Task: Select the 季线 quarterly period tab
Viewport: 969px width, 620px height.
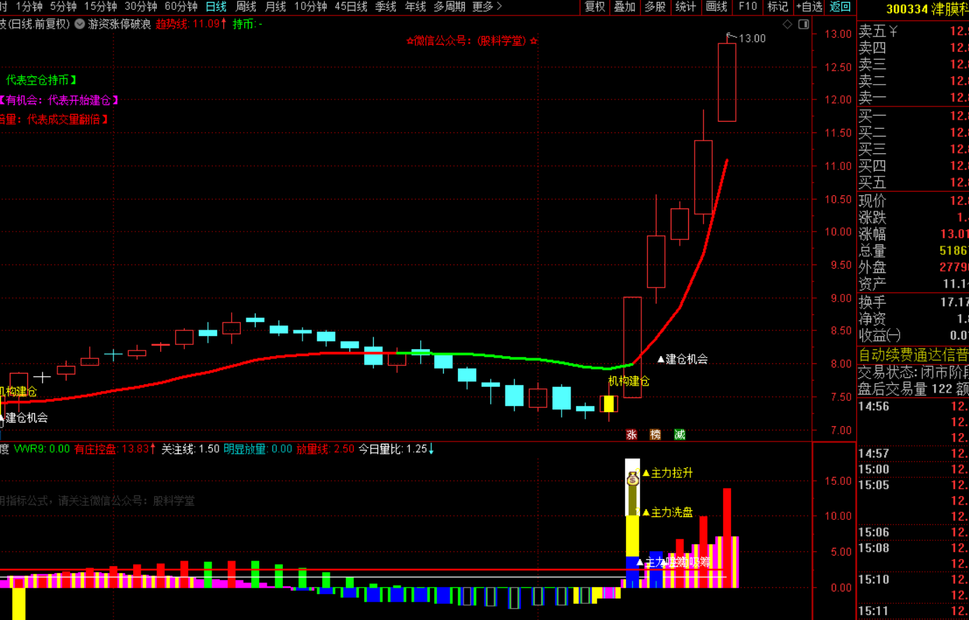Action: pos(386,6)
